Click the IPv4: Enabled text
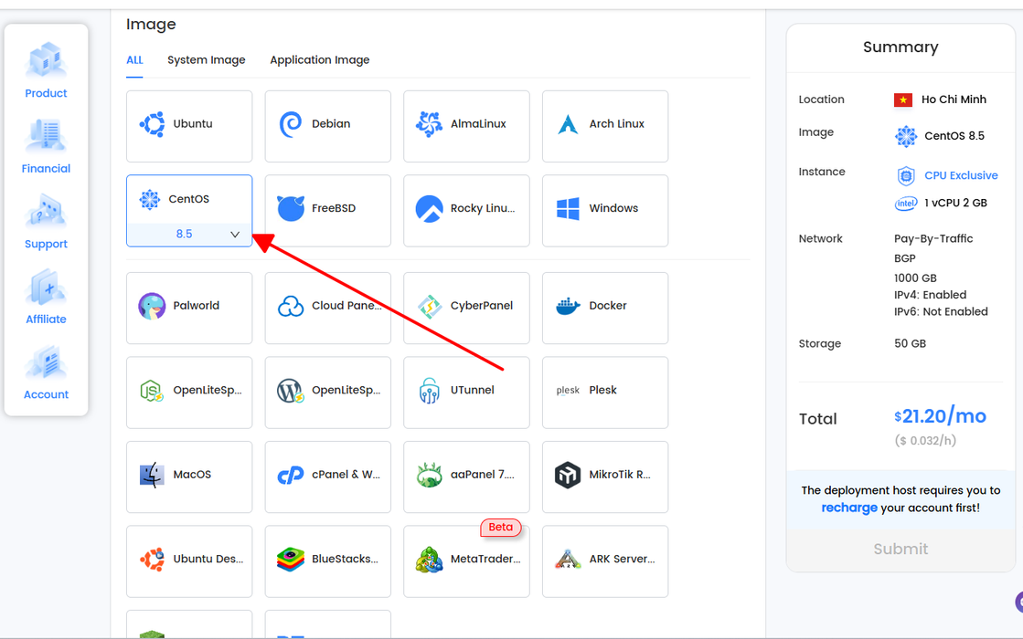The image size is (1023, 639). pos(930,295)
